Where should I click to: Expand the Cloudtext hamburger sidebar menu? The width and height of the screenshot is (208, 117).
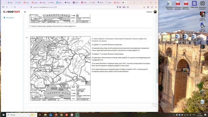(x=25, y=12)
